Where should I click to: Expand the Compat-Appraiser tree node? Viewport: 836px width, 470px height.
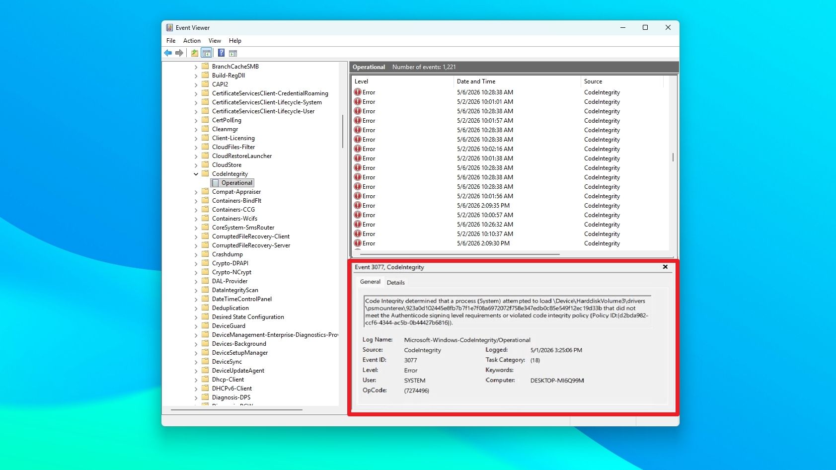(x=196, y=192)
